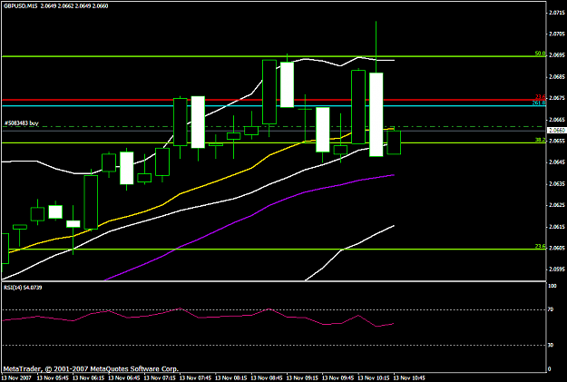Select the green 50.0 Fibonacci level label

pyautogui.click(x=540, y=54)
